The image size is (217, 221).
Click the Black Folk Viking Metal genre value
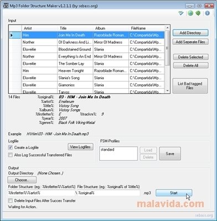click(77, 122)
